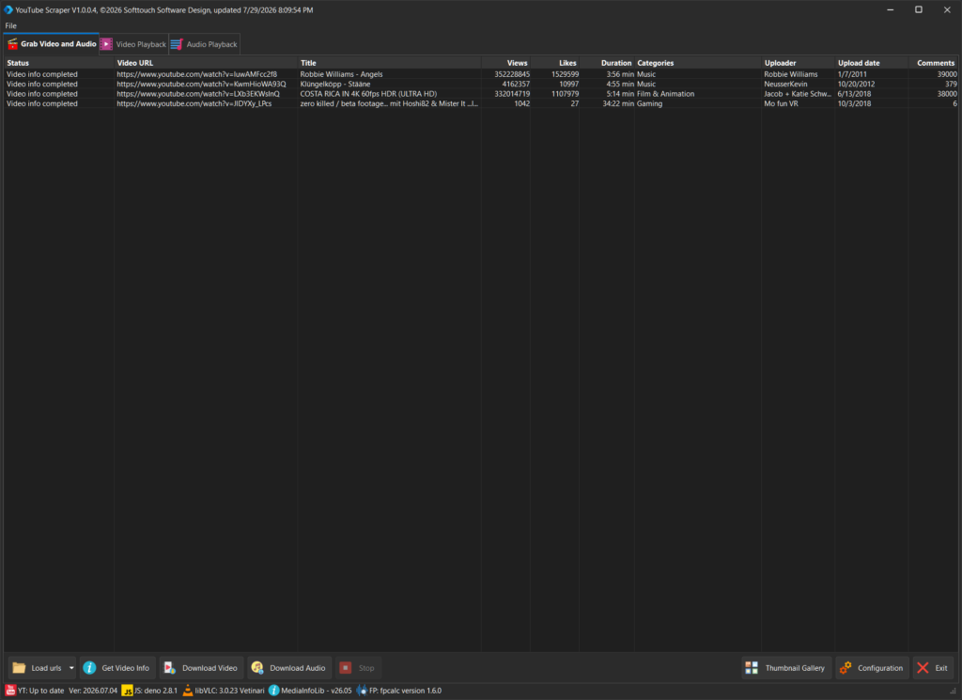The image size is (962, 700).
Task: Sort by Likes column header
Action: coord(555,63)
